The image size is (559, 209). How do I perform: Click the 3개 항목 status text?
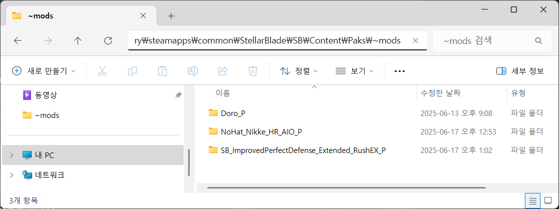[x=24, y=201]
